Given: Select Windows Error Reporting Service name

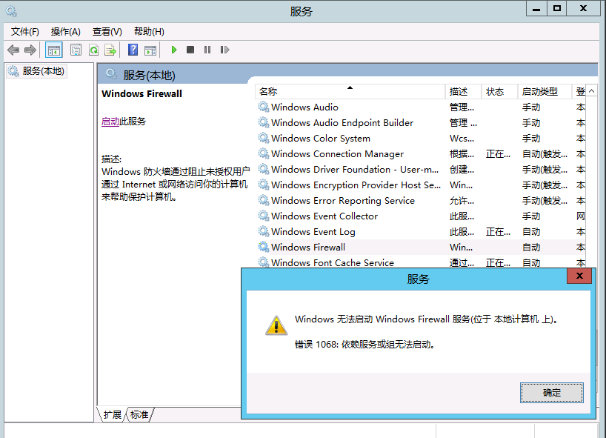Looking at the screenshot, I should [343, 200].
